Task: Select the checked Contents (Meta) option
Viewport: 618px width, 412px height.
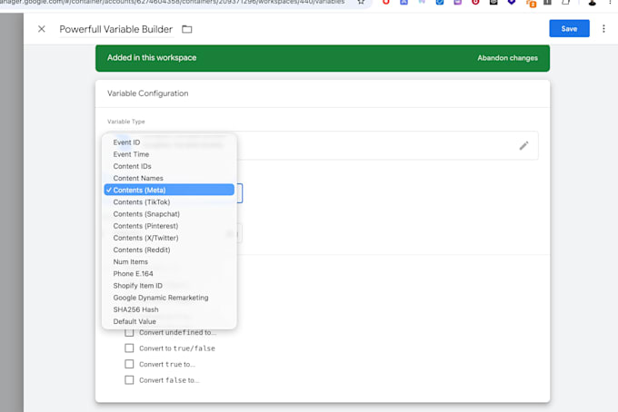Action: coord(169,190)
